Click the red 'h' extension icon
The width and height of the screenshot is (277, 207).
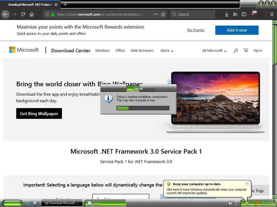[x=262, y=14]
